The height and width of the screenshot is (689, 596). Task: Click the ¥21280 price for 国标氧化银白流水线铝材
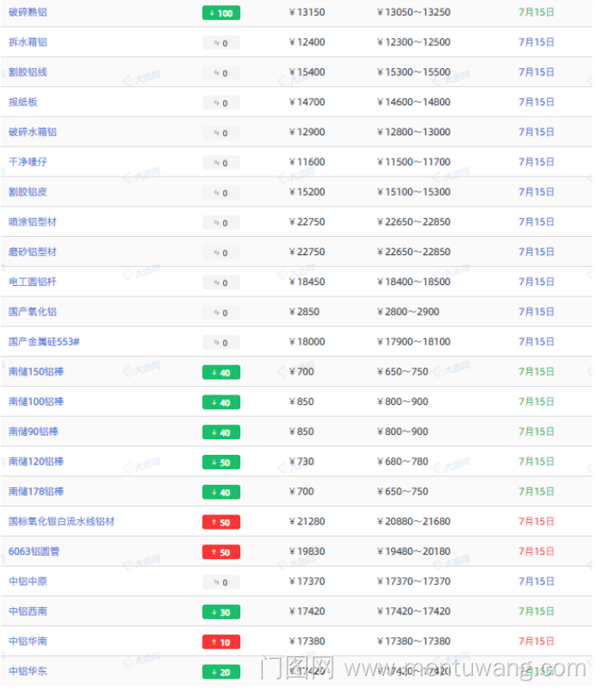pyautogui.click(x=307, y=521)
